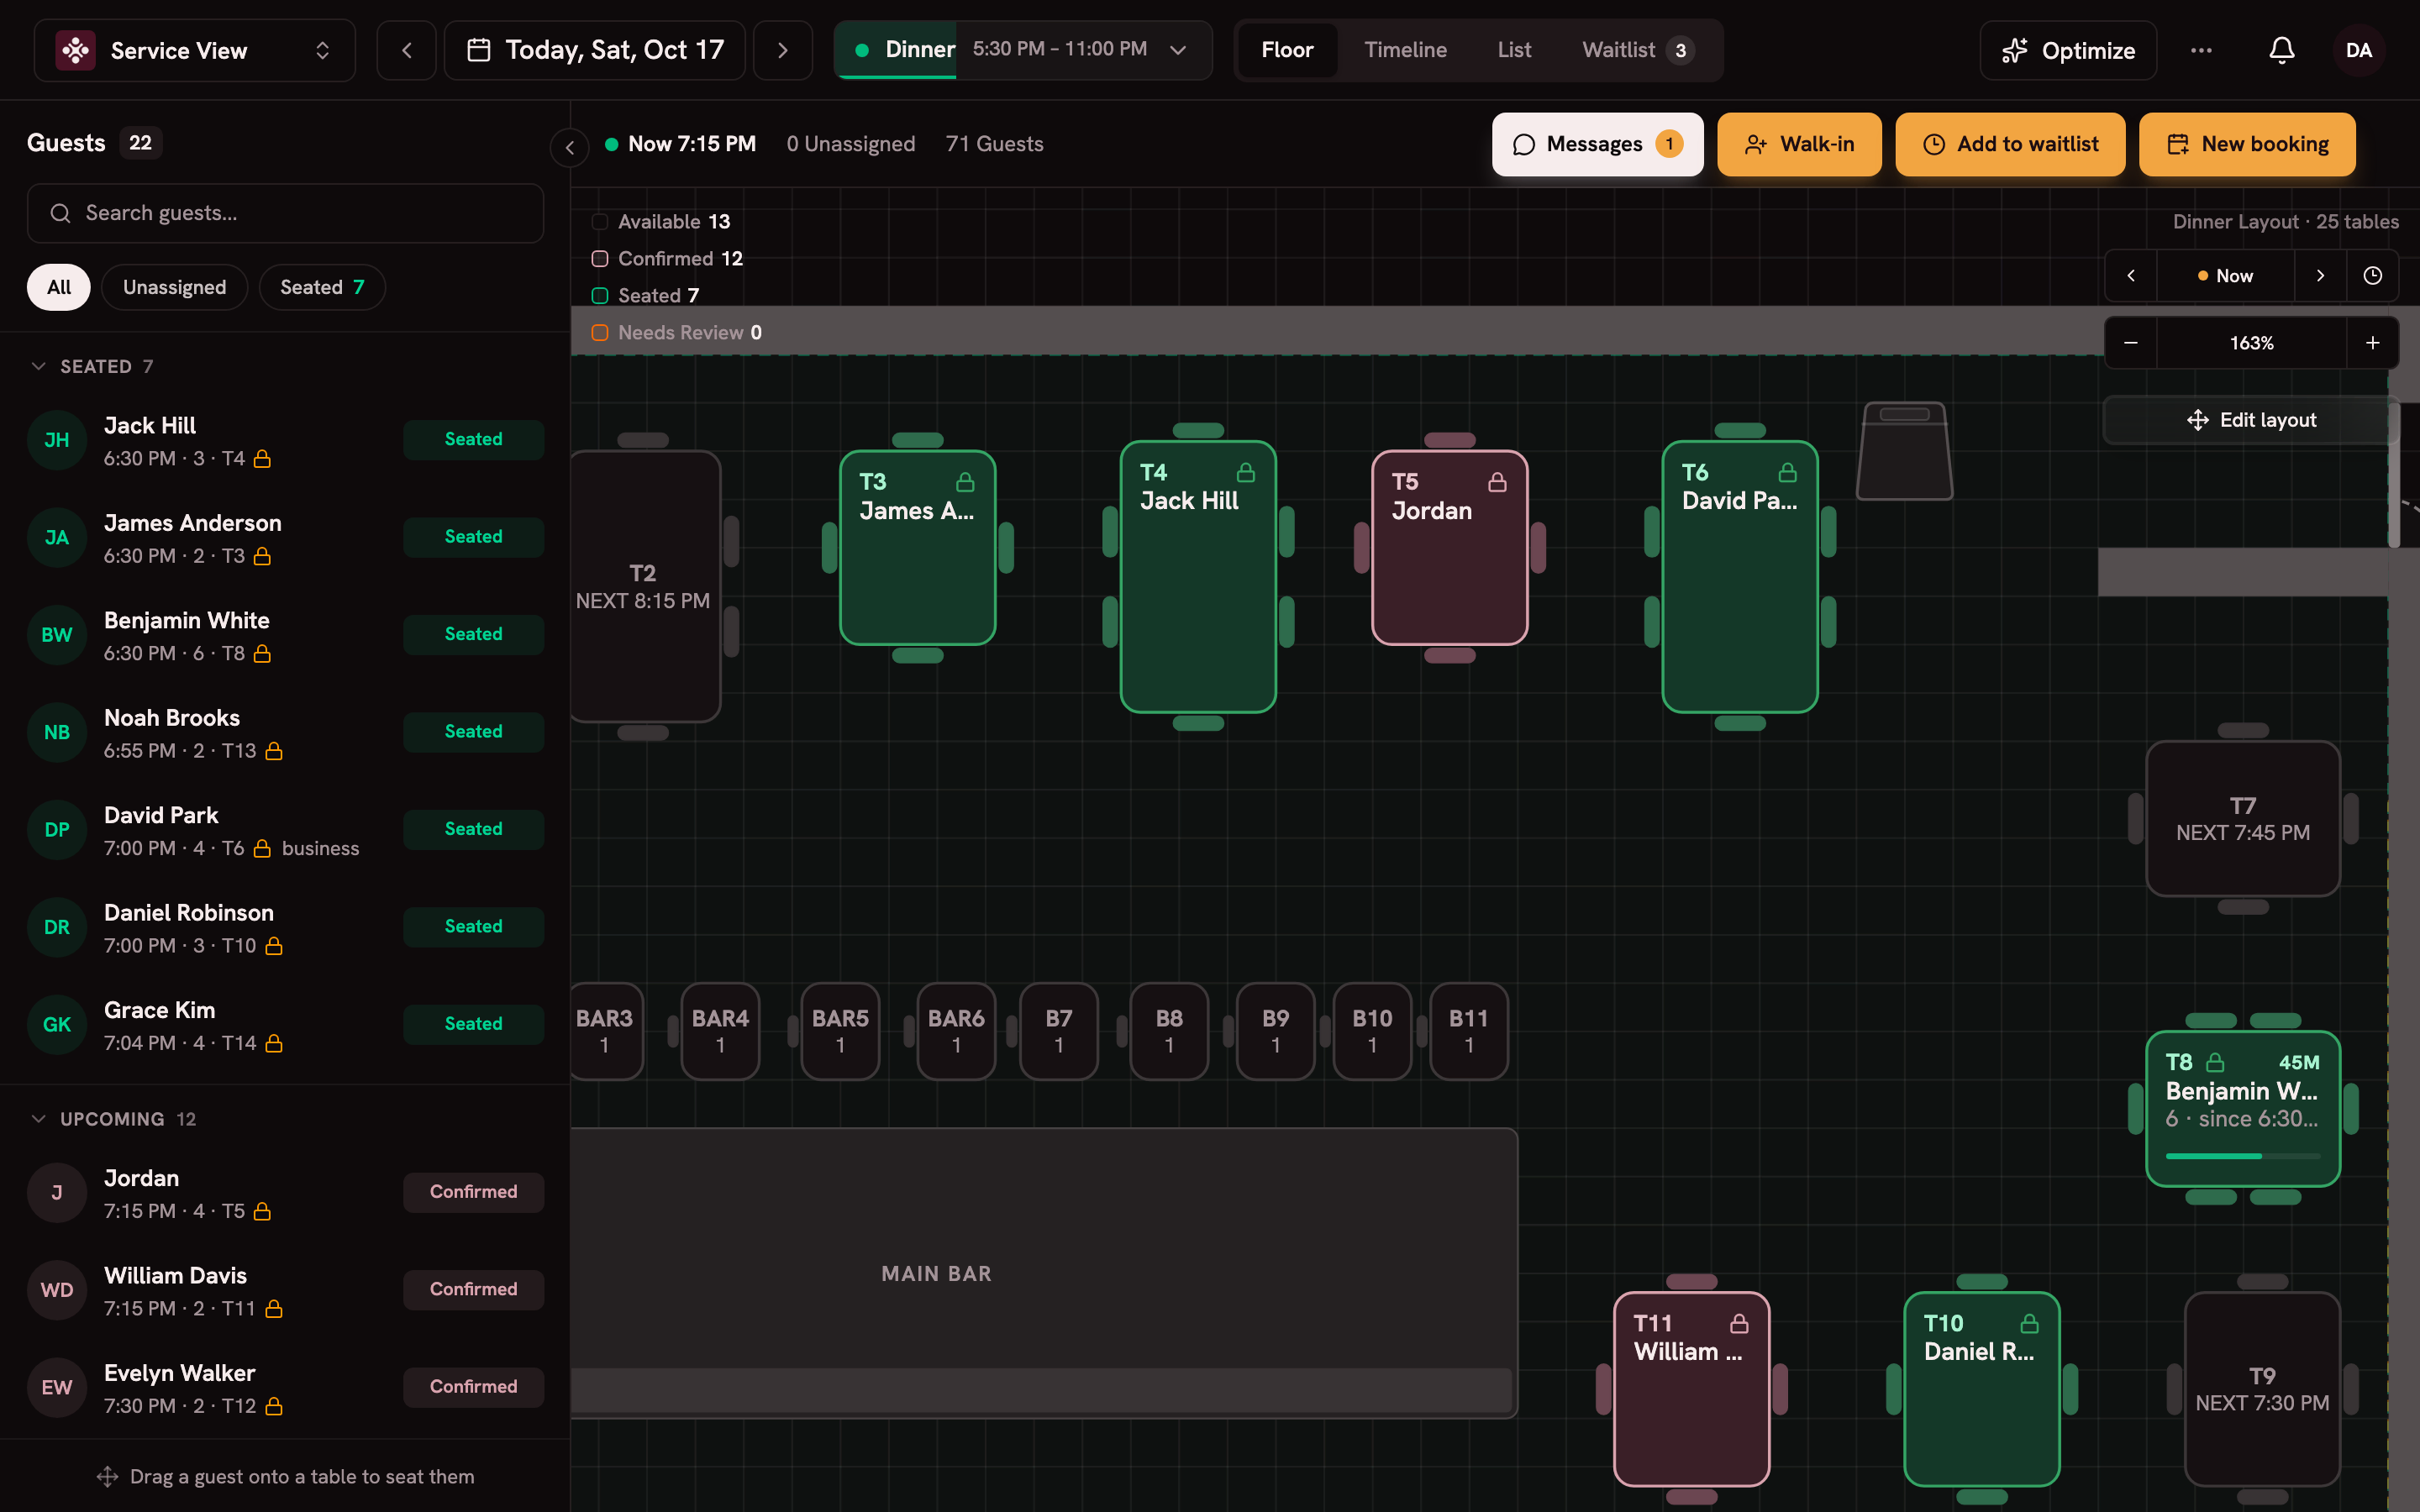Toggle the Needs Review filter checkbox
This screenshot has width=2420, height=1512.
click(600, 333)
